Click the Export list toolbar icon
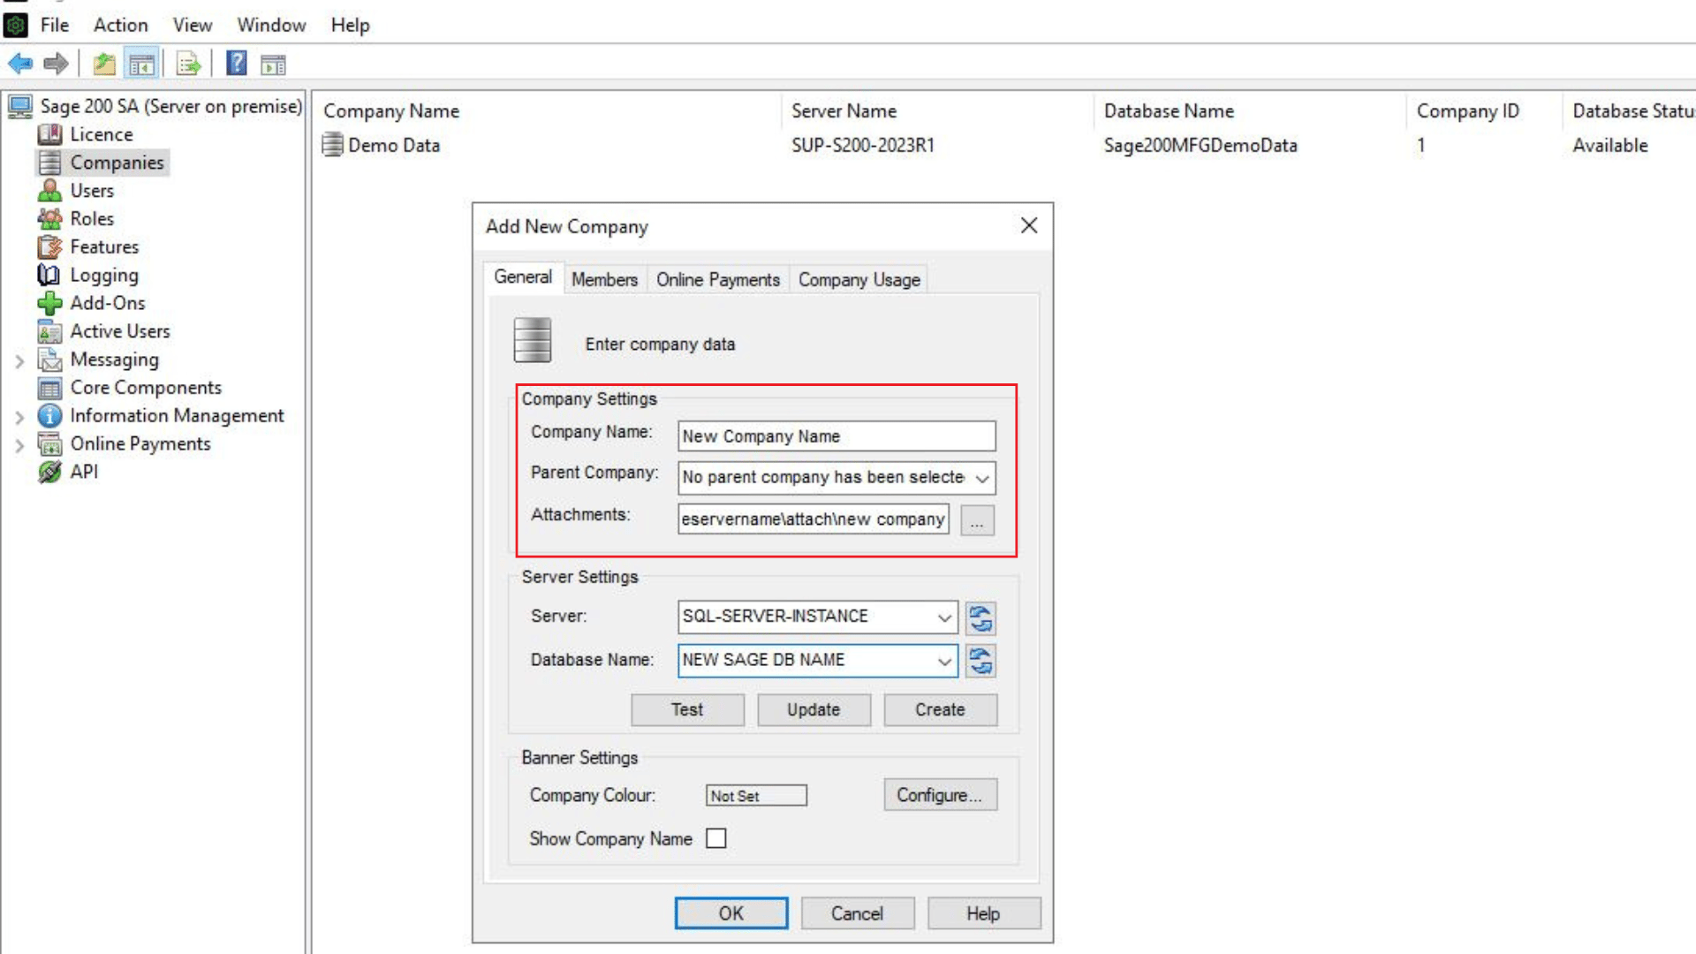The height and width of the screenshot is (954, 1696). pyautogui.click(x=188, y=64)
